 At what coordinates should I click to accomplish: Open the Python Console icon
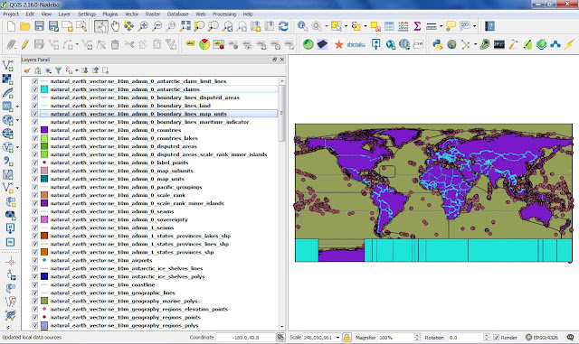pyautogui.click(x=438, y=44)
